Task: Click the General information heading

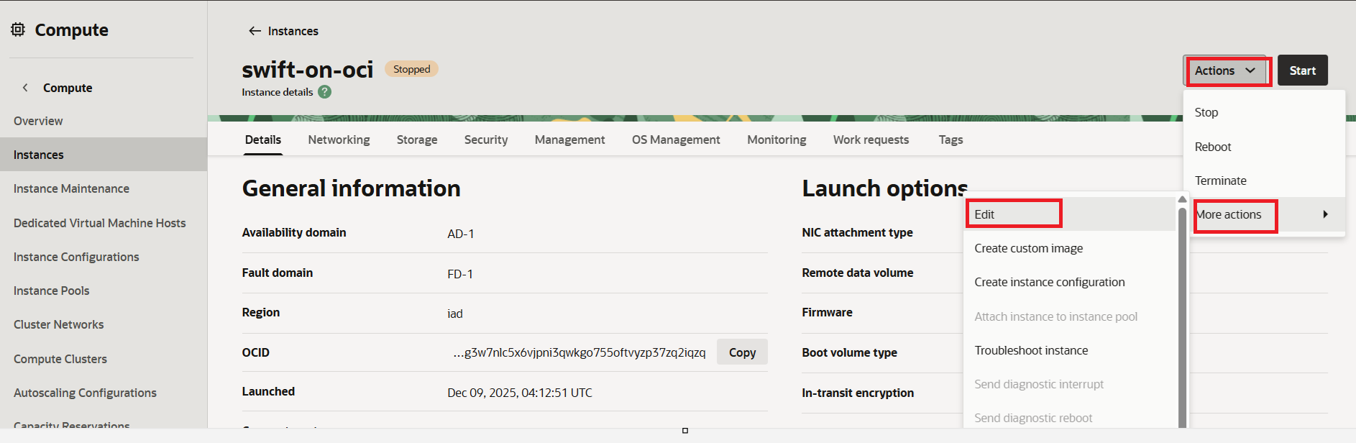Action: (351, 188)
